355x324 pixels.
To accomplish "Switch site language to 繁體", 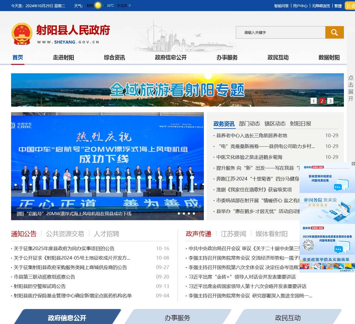I will click(x=338, y=6).
